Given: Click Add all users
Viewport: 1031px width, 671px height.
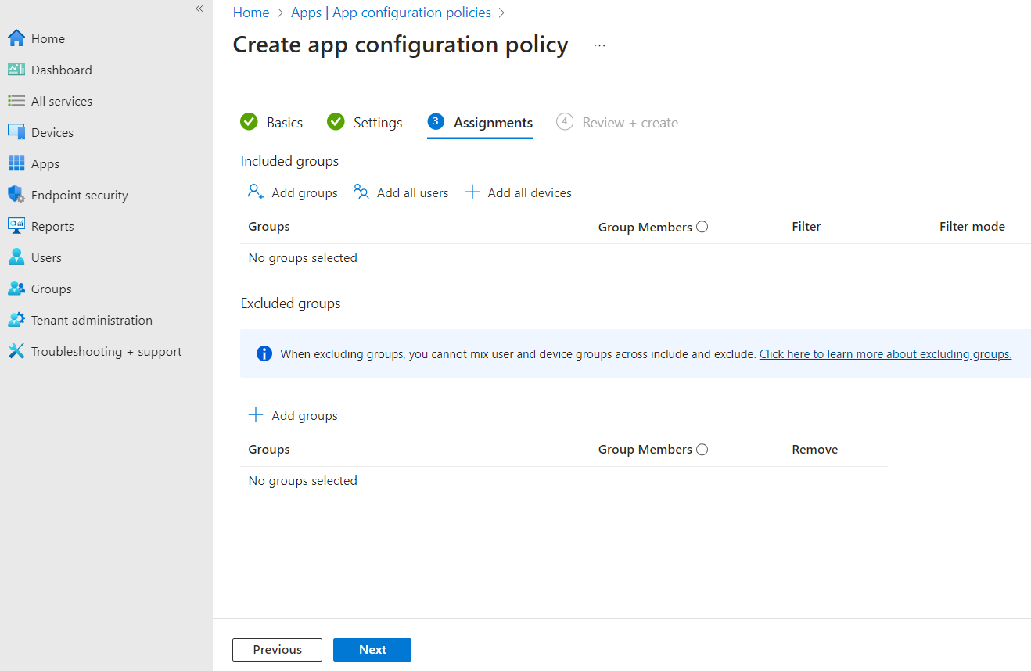Looking at the screenshot, I should pos(401,192).
